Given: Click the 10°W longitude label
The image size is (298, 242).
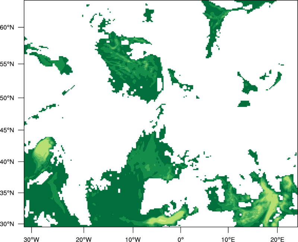Looking at the screenshot, I should tap(133, 239).
